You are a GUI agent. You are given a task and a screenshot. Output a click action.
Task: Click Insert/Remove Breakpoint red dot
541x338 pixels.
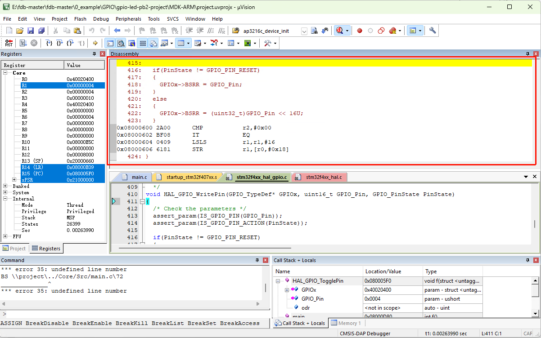[x=359, y=31]
